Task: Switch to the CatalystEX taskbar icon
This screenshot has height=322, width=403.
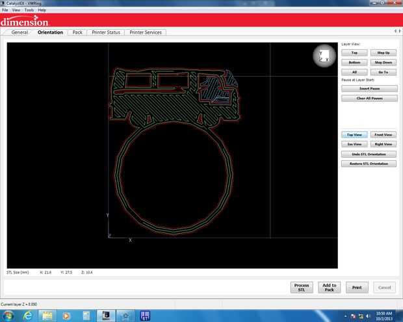Action: (x=106, y=316)
